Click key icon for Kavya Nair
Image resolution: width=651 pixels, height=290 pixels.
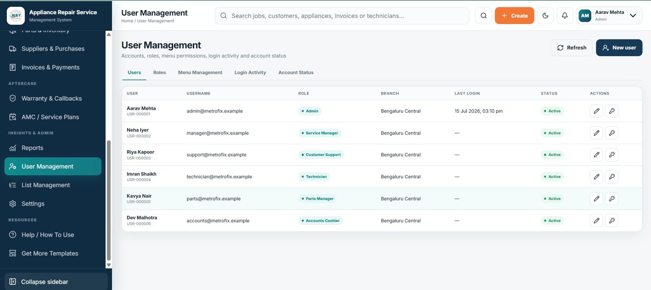[x=612, y=199]
